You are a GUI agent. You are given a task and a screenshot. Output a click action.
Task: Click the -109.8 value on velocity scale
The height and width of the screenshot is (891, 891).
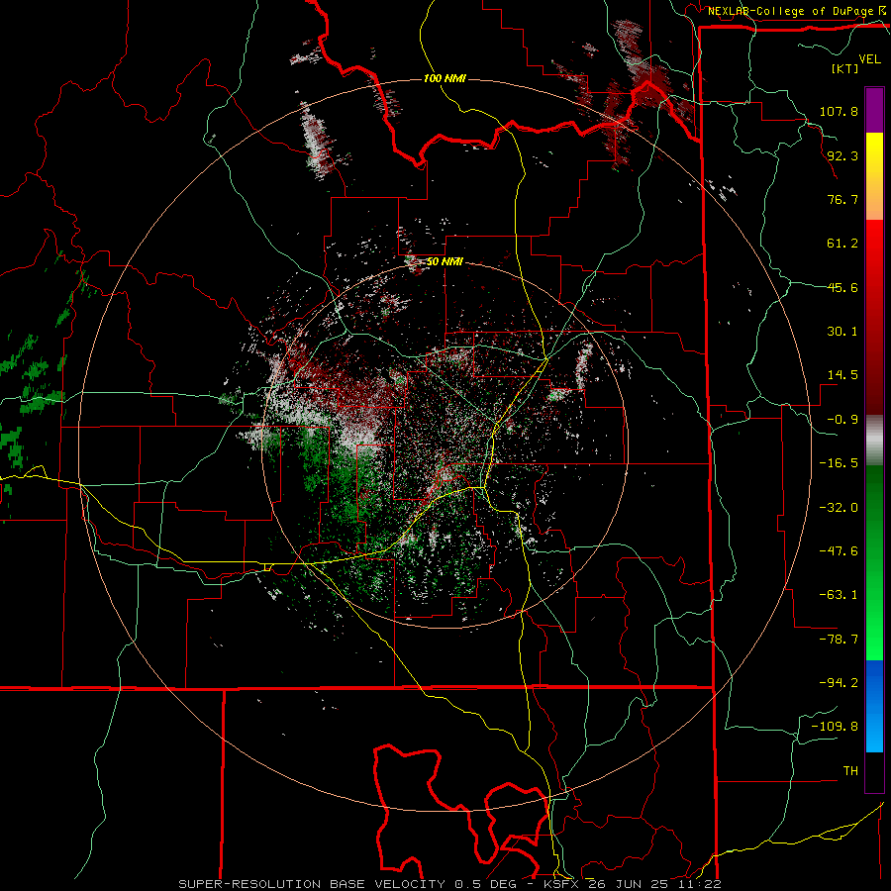click(x=835, y=727)
